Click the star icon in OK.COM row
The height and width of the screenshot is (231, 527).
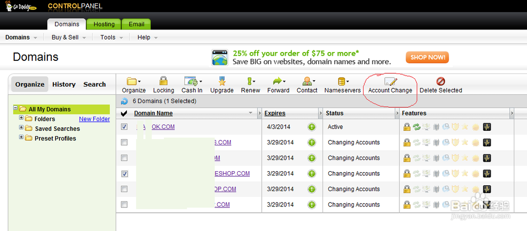465,127
